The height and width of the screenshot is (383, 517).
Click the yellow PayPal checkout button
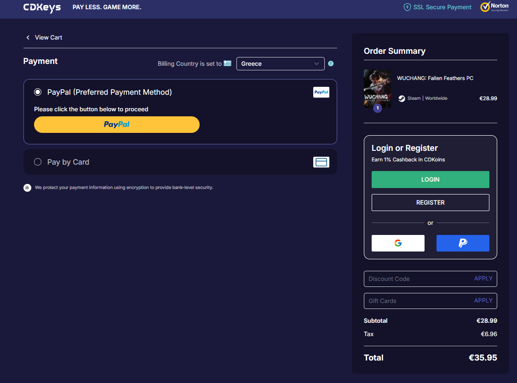click(117, 125)
